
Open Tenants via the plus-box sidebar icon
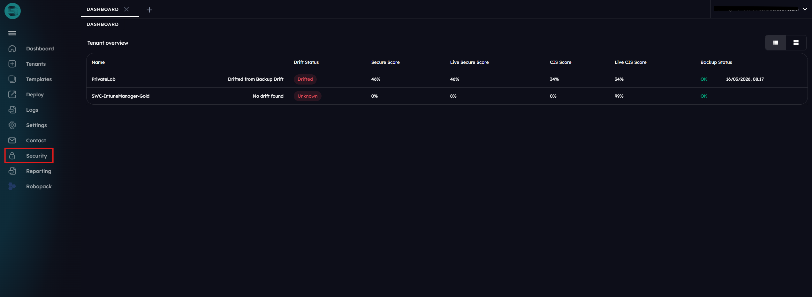(12, 64)
